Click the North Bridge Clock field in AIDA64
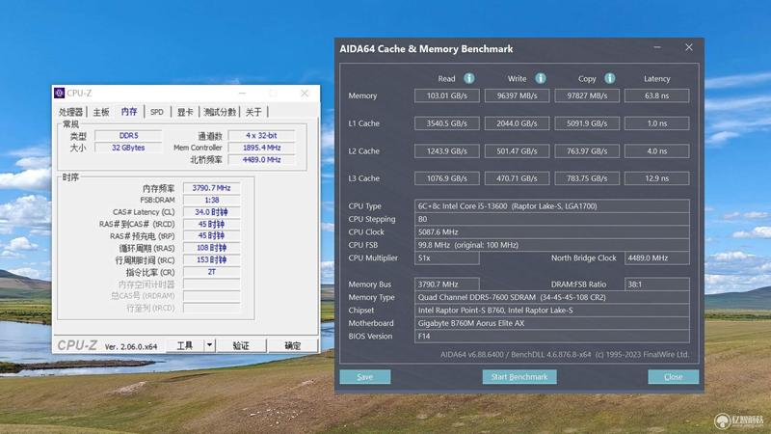Image resolution: width=771 pixels, height=434 pixels. tap(657, 258)
